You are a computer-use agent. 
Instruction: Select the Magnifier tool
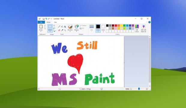pos(65,30)
